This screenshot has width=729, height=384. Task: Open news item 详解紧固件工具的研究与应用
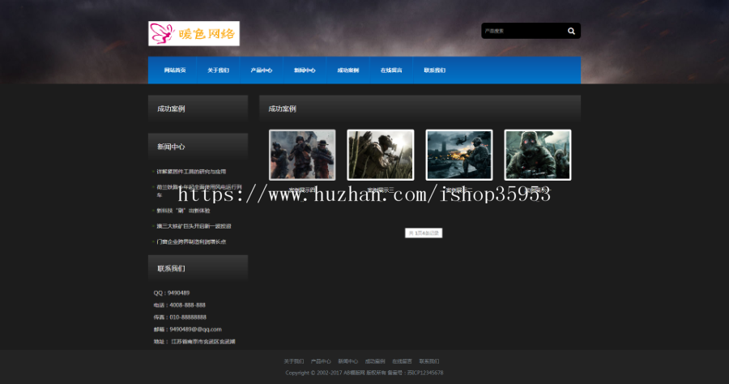pyautogui.click(x=191, y=172)
